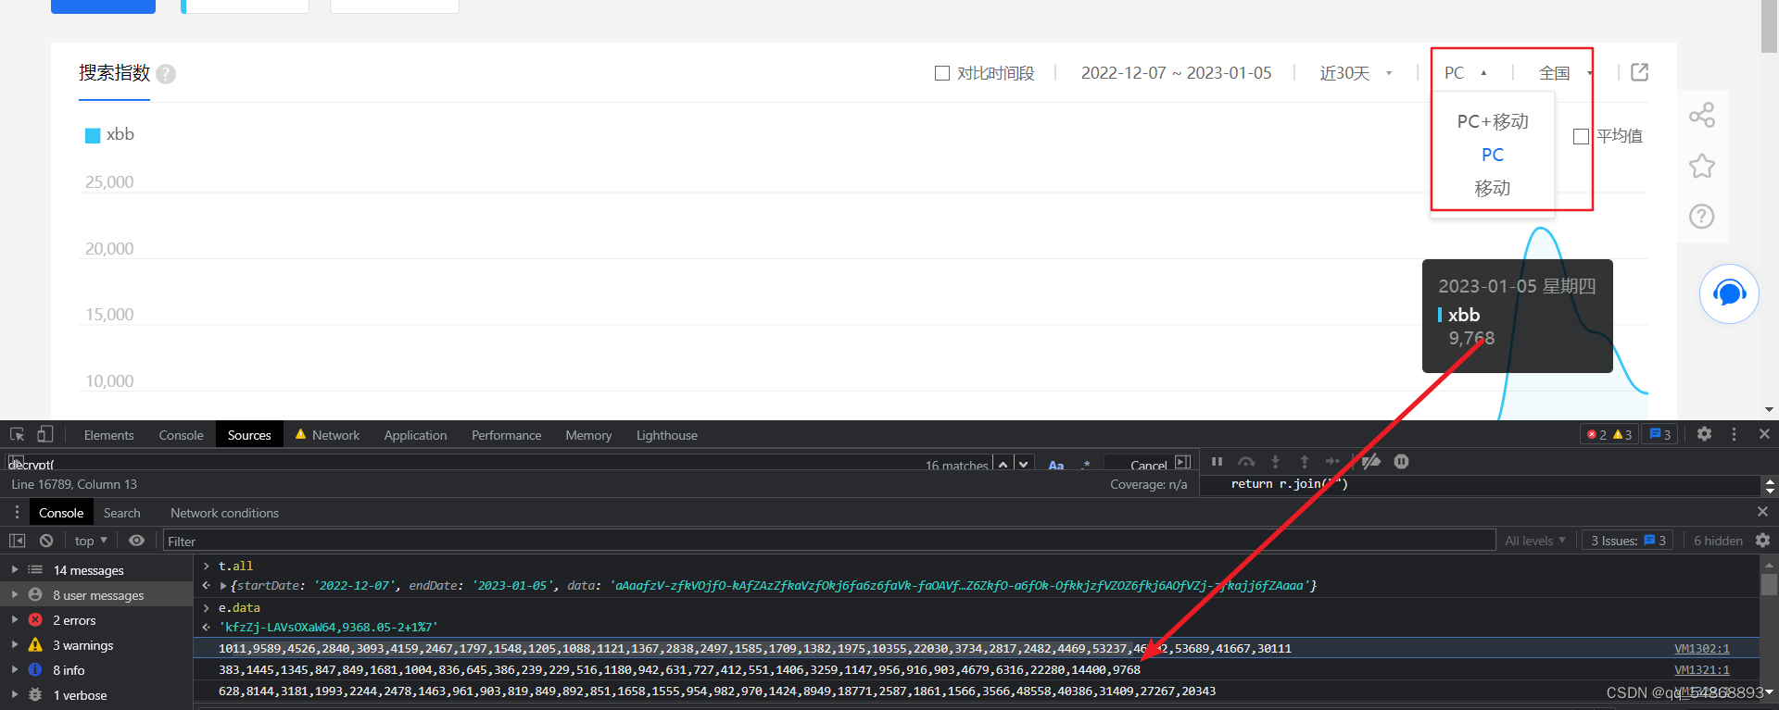1779x710 pixels.
Task: Switch to the top Console tab
Action: click(181, 435)
